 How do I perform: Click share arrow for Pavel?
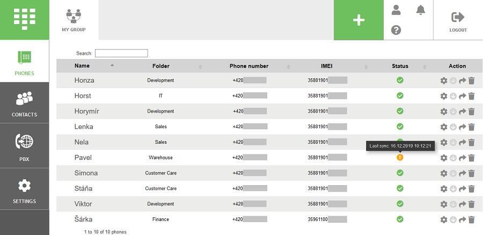462,158
